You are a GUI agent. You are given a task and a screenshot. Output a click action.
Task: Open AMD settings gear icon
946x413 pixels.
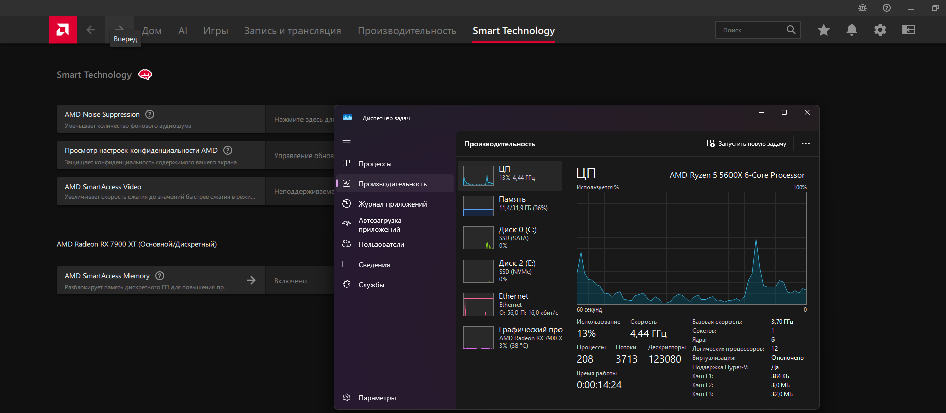click(x=880, y=30)
